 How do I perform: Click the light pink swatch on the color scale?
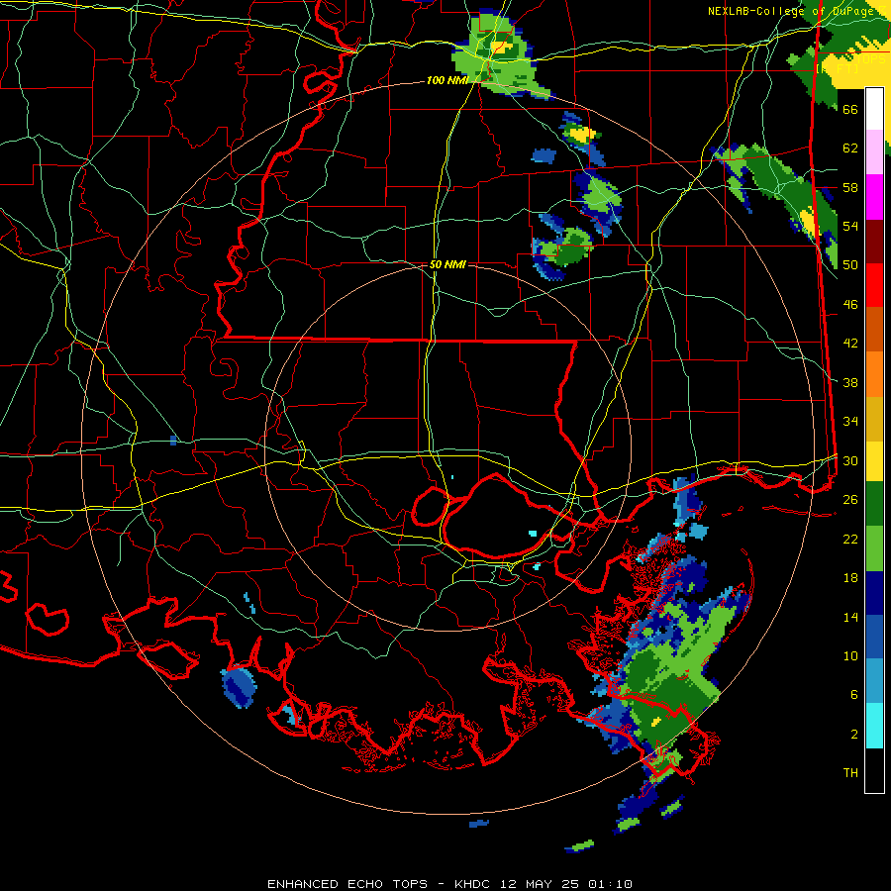coord(874,151)
